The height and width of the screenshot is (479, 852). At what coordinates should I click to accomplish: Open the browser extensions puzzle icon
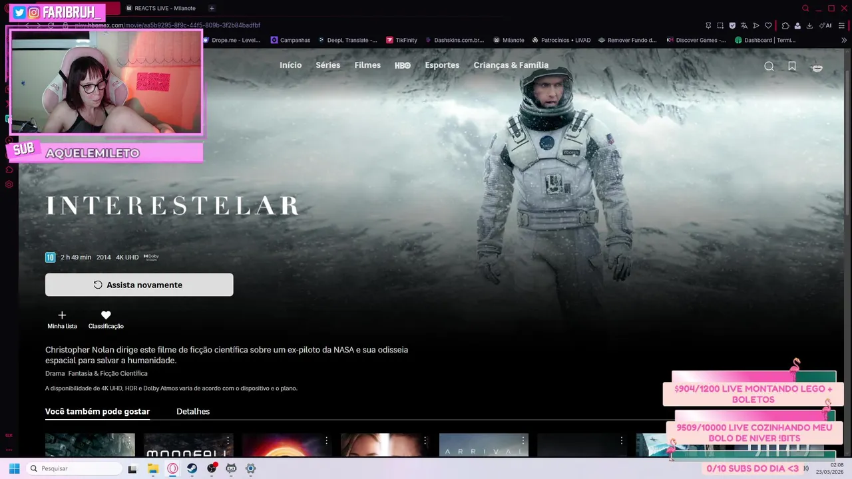(x=785, y=26)
